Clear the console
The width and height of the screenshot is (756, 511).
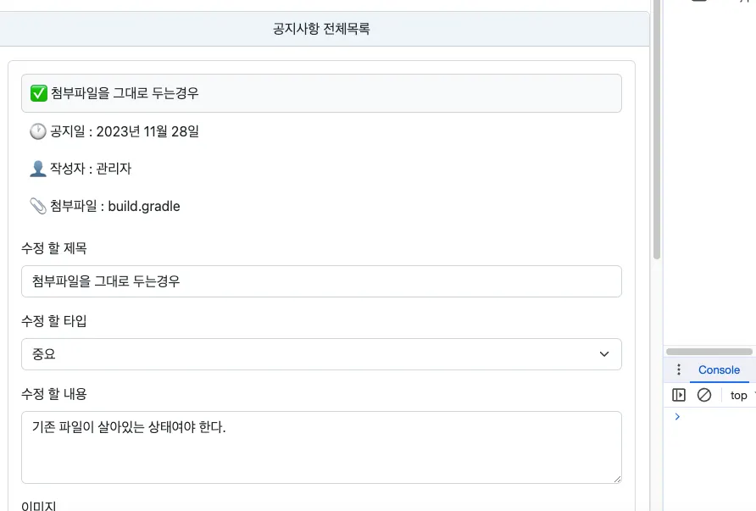[x=704, y=395]
